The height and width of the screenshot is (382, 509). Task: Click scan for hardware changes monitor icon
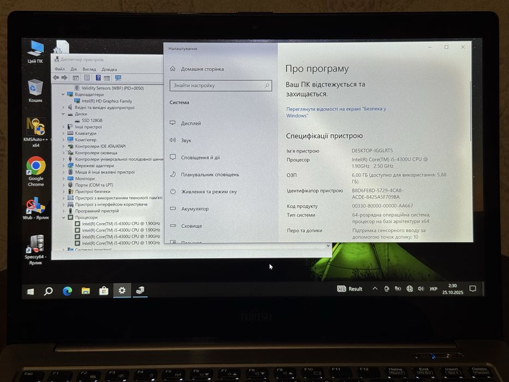(118, 78)
